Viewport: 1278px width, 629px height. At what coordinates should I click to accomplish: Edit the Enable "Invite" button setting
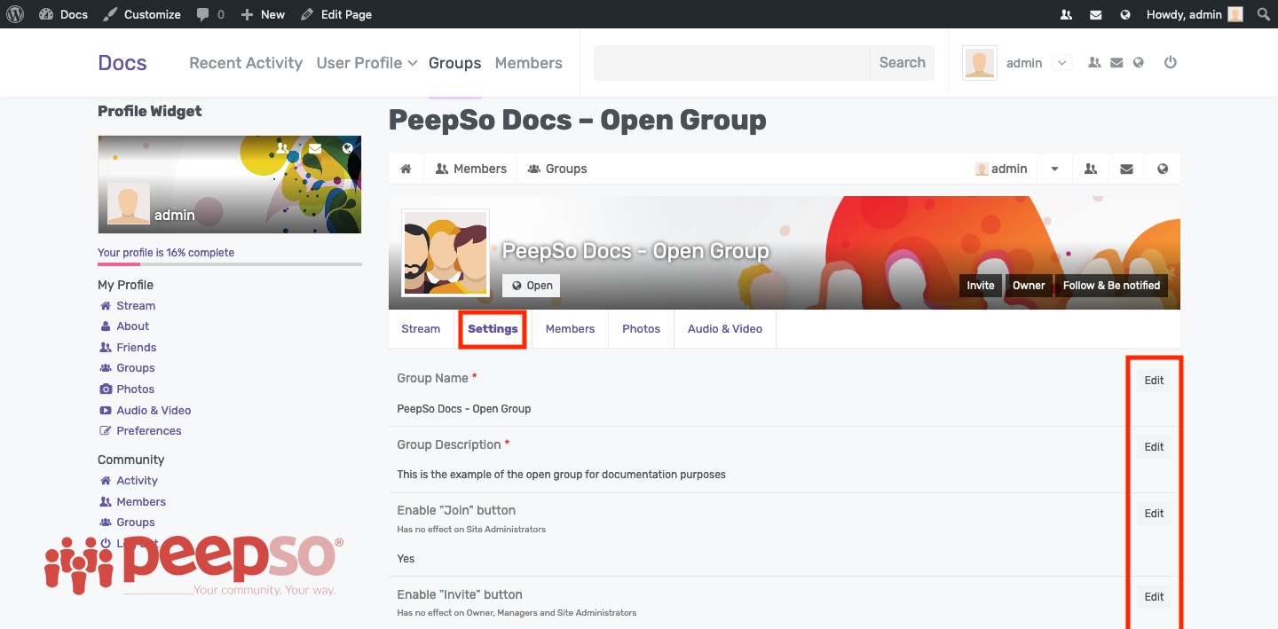point(1154,597)
